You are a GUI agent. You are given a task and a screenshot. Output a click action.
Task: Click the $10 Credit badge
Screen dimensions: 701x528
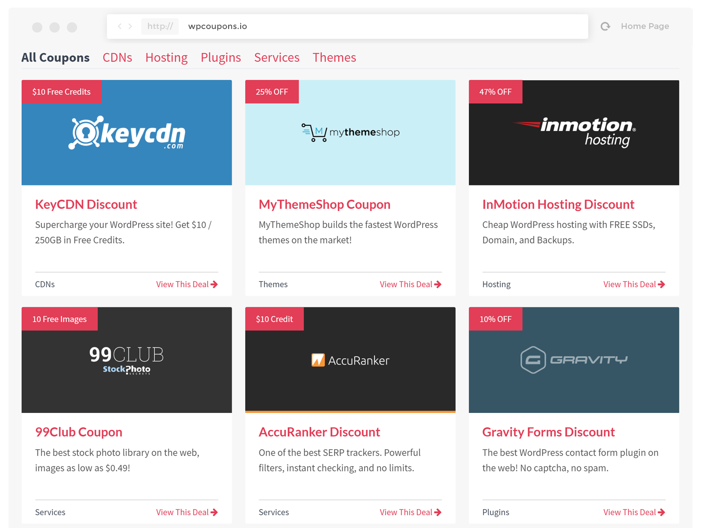pos(275,319)
